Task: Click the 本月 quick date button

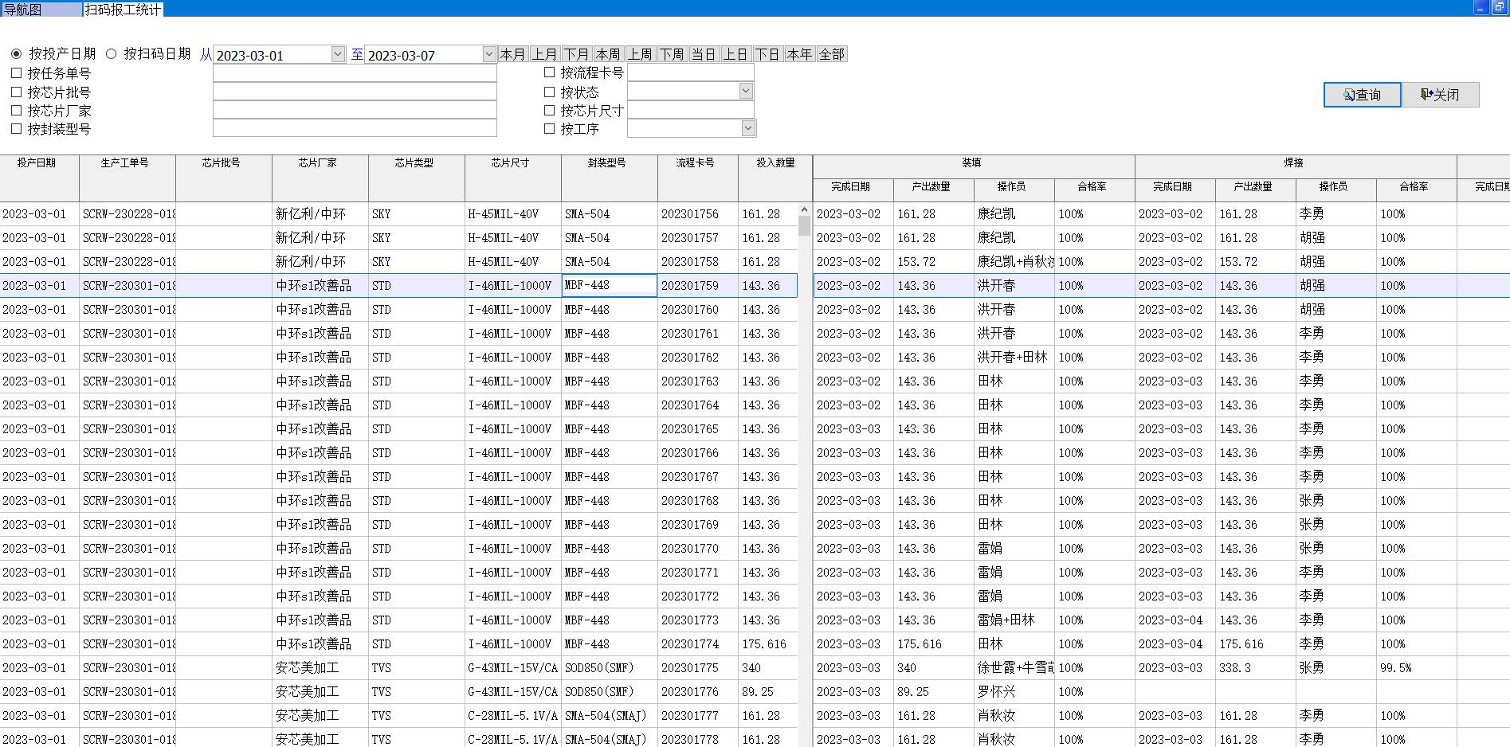Action: tap(513, 54)
